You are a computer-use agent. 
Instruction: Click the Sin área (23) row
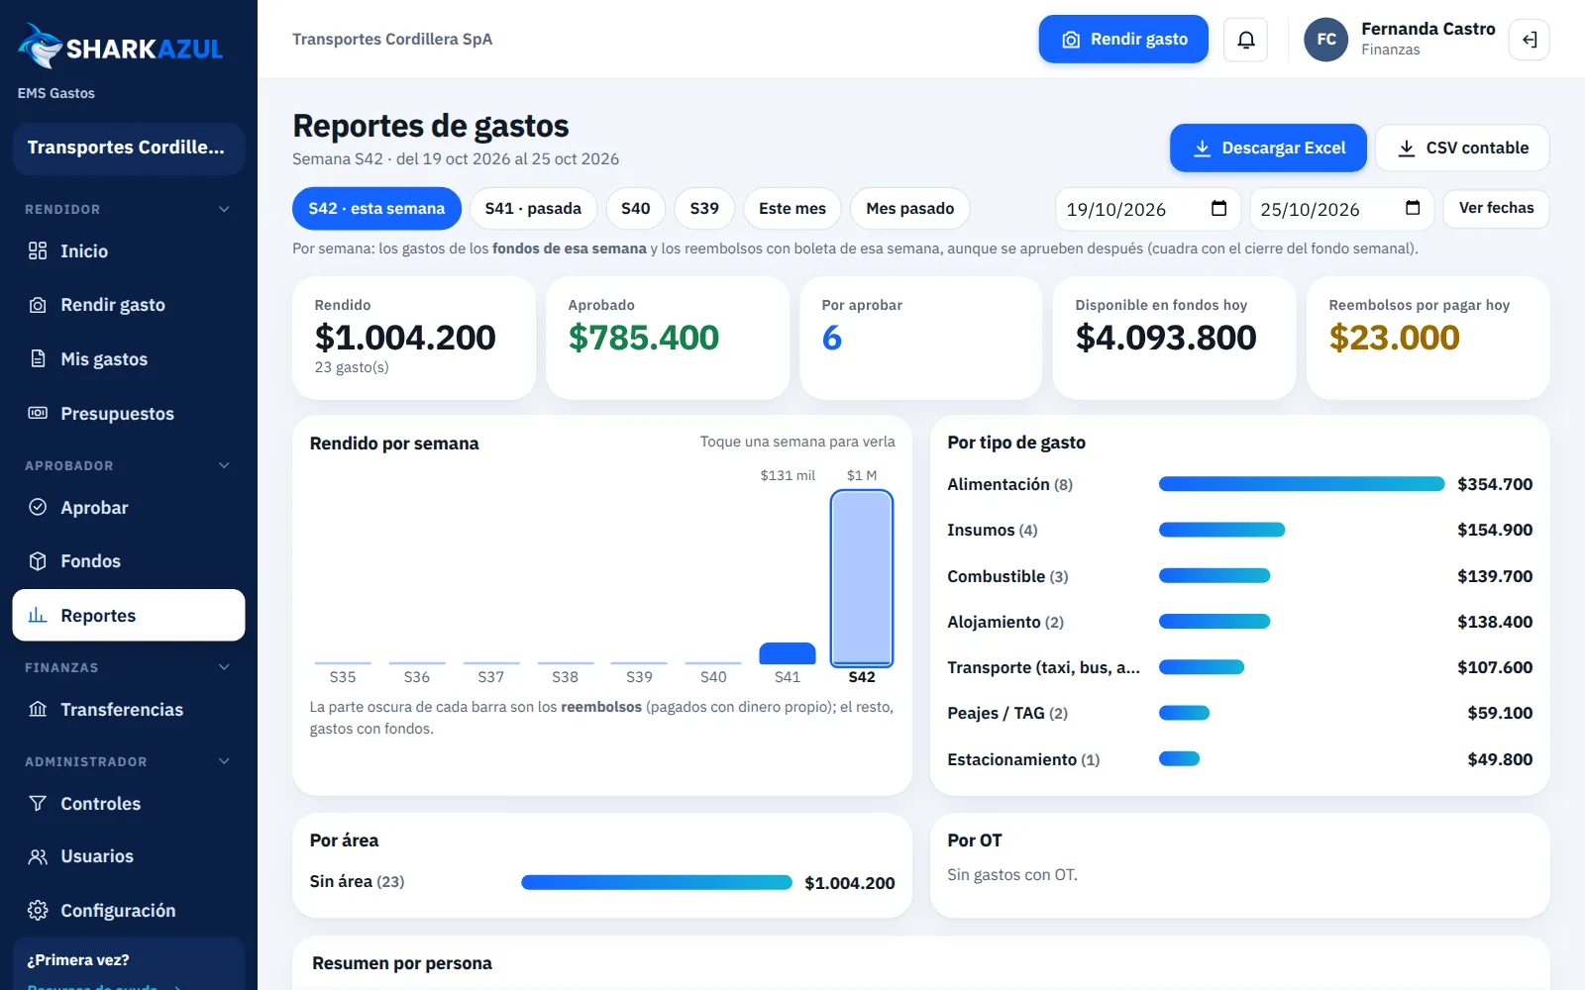point(602,882)
